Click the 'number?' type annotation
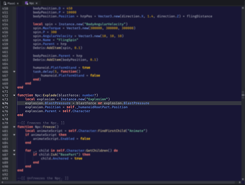Screen dimensions: 245x185 pyautogui.click(x=89, y=95)
